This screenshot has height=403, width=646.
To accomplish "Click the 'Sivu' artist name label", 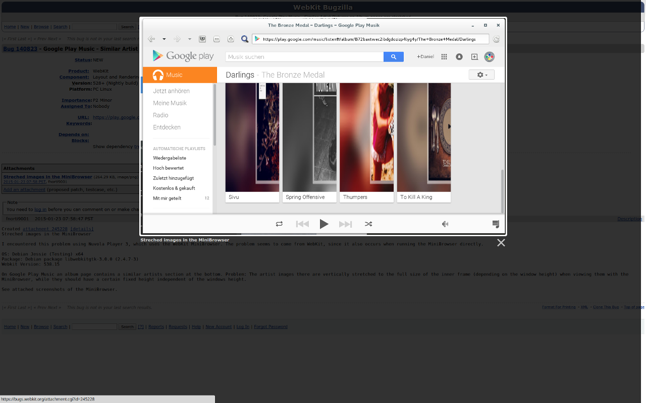I will (233, 197).
